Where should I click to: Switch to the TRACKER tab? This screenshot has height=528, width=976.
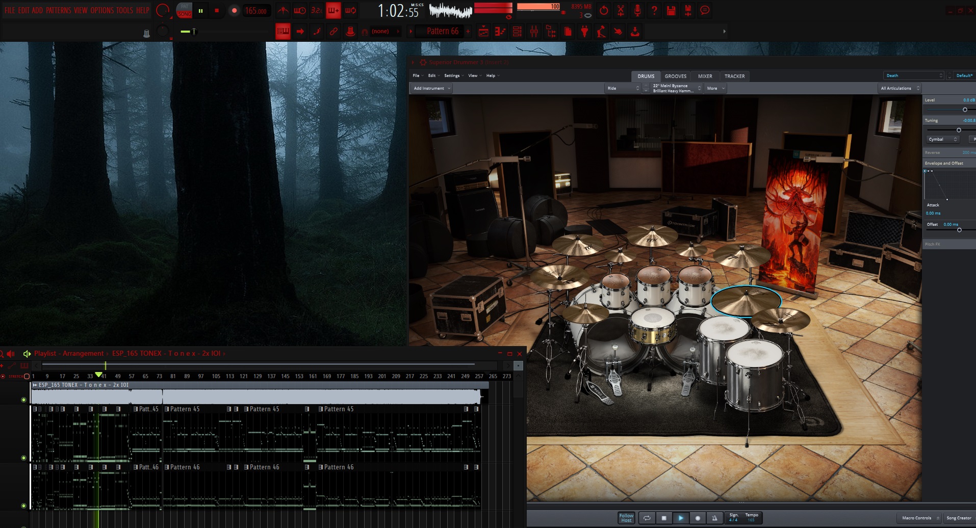734,76
